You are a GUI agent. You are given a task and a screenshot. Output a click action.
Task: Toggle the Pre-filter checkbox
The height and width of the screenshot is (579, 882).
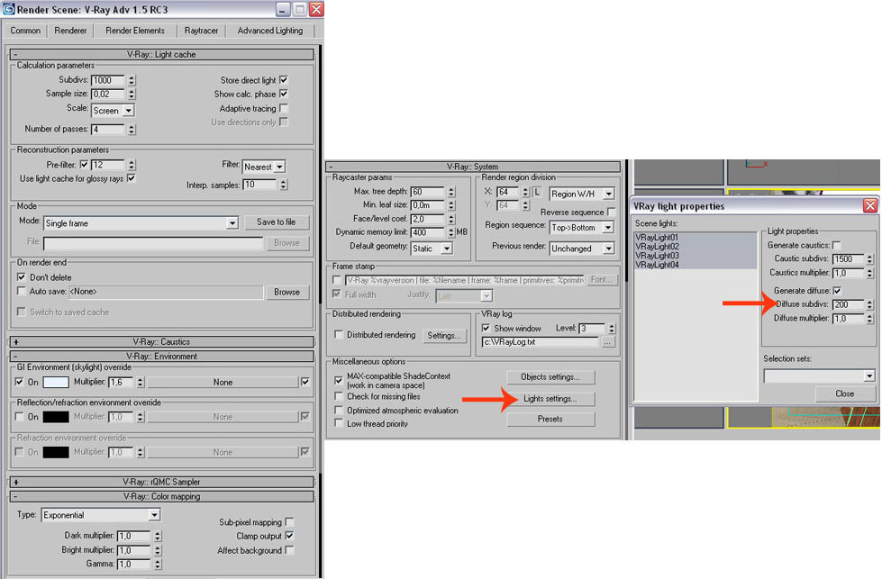click(x=85, y=165)
